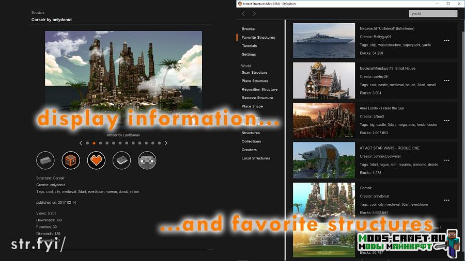Viewport: 465px width, 261px height.
Task: Click the search field containing yacht
Action: [x=433, y=13]
